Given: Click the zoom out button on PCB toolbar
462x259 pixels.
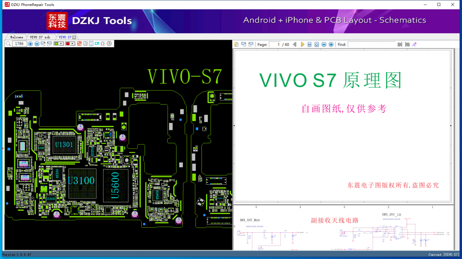Looking at the screenshot, I should (x=37, y=44).
